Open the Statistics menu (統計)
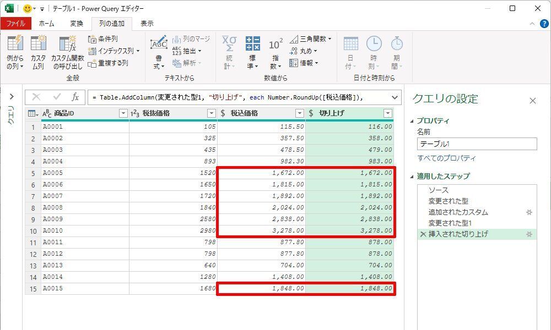This screenshot has width=551, height=330. pos(229,52)
